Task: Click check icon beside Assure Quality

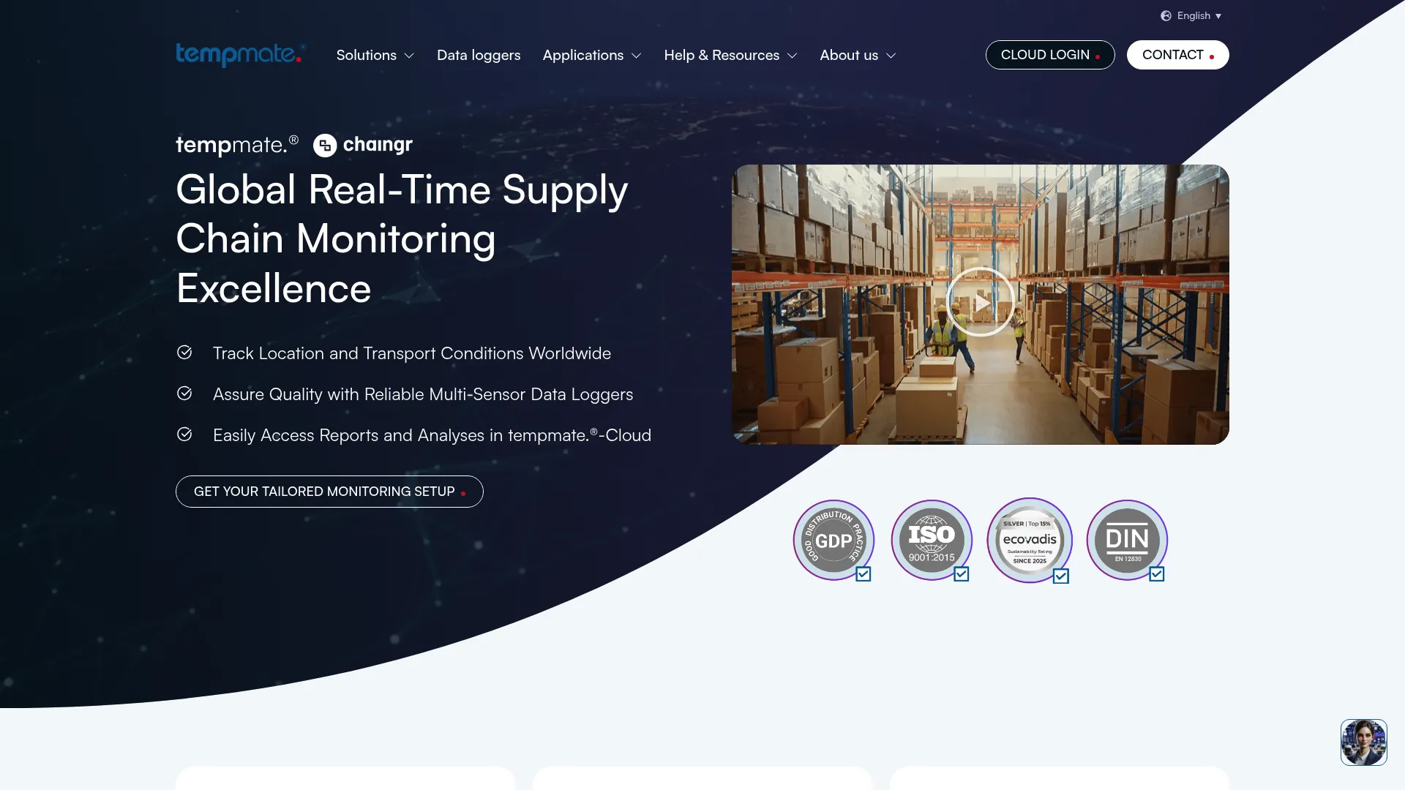Action: coord(184,394)
